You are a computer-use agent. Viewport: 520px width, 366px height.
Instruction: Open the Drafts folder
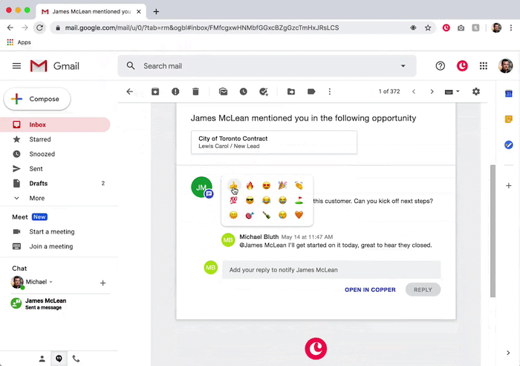[x=38, y=183]
